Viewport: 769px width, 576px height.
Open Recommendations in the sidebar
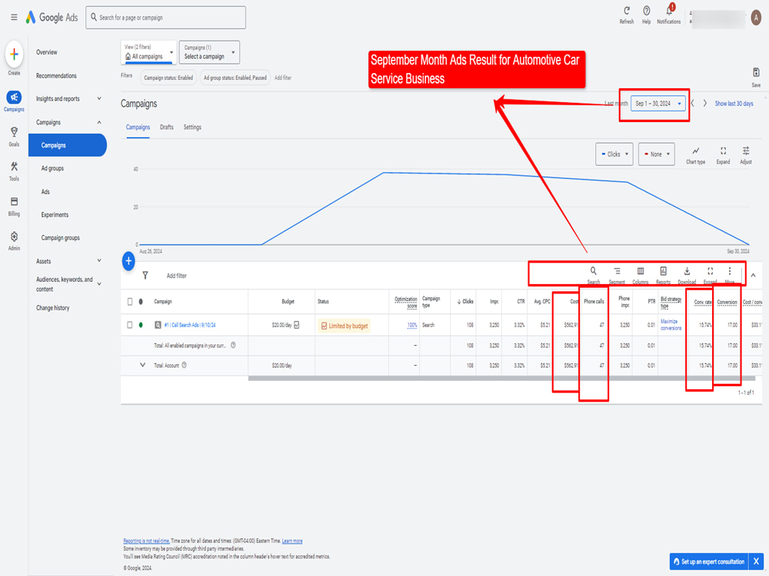coord(56,76)
